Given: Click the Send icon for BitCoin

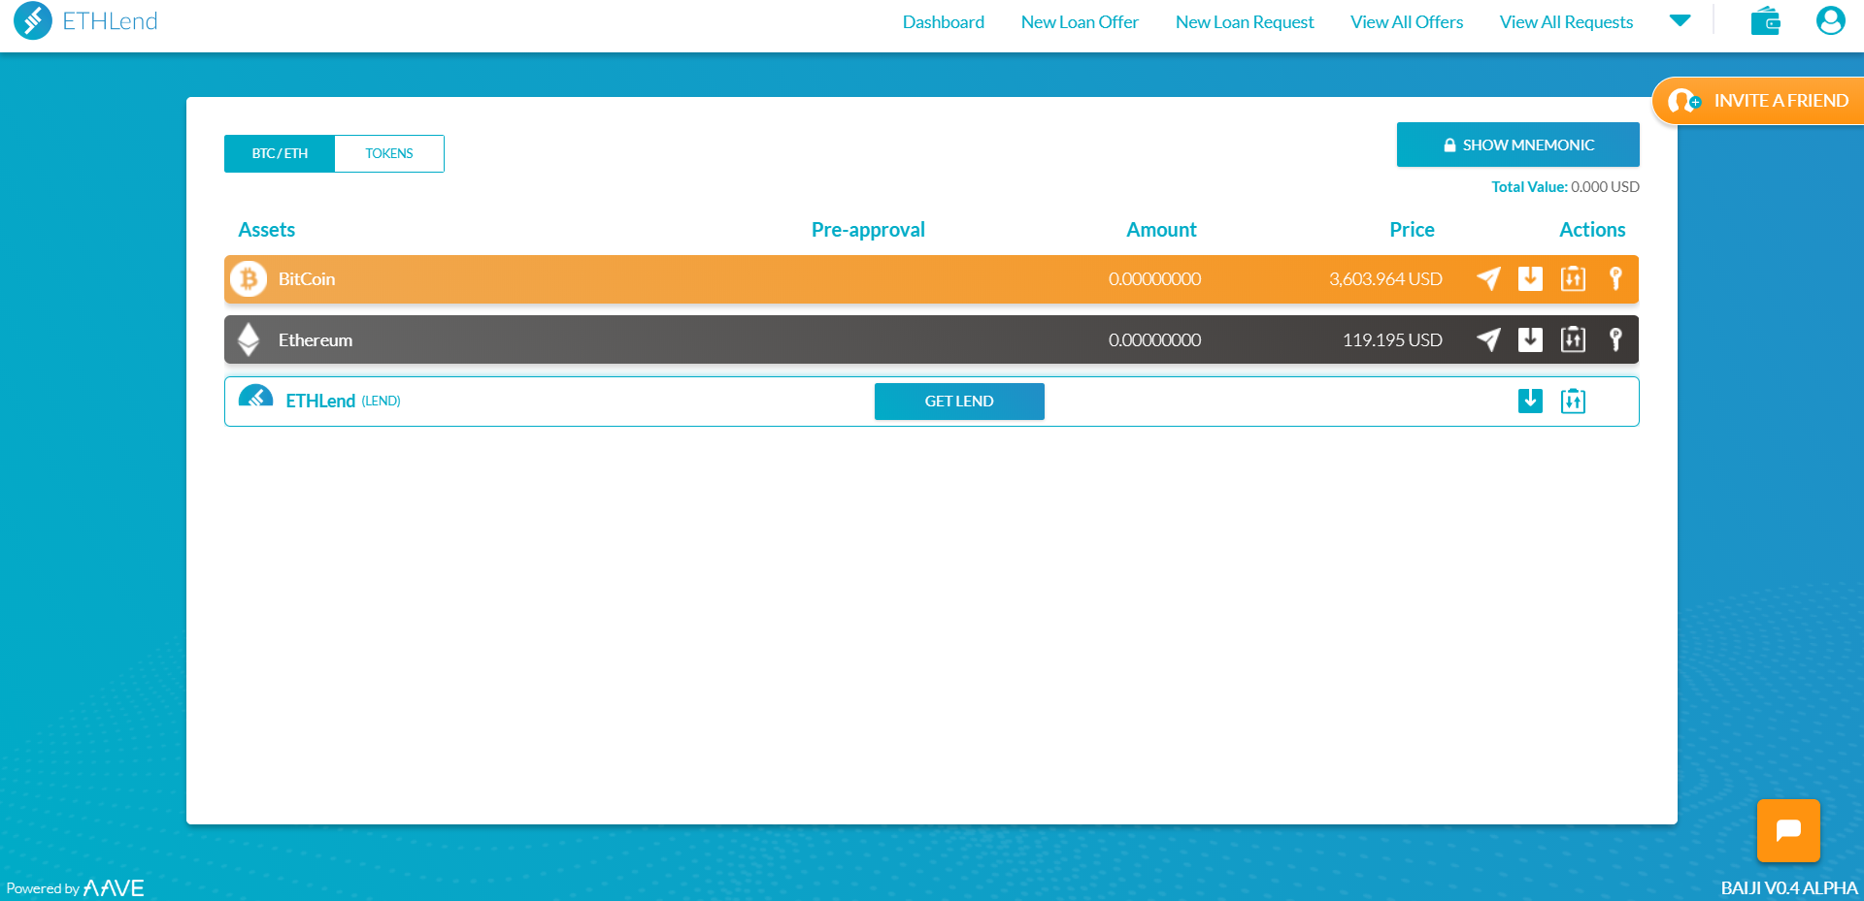Looking at the screenshot, I should pyautogui.click(x=1488, y=278).
